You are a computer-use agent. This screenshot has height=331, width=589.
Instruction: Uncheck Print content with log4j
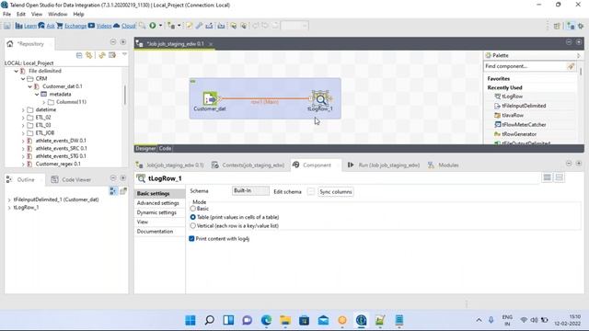(x=191, y=239)
